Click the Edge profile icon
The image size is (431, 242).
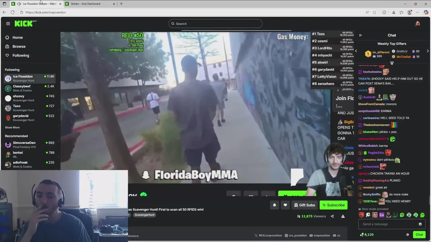[409, 12]
